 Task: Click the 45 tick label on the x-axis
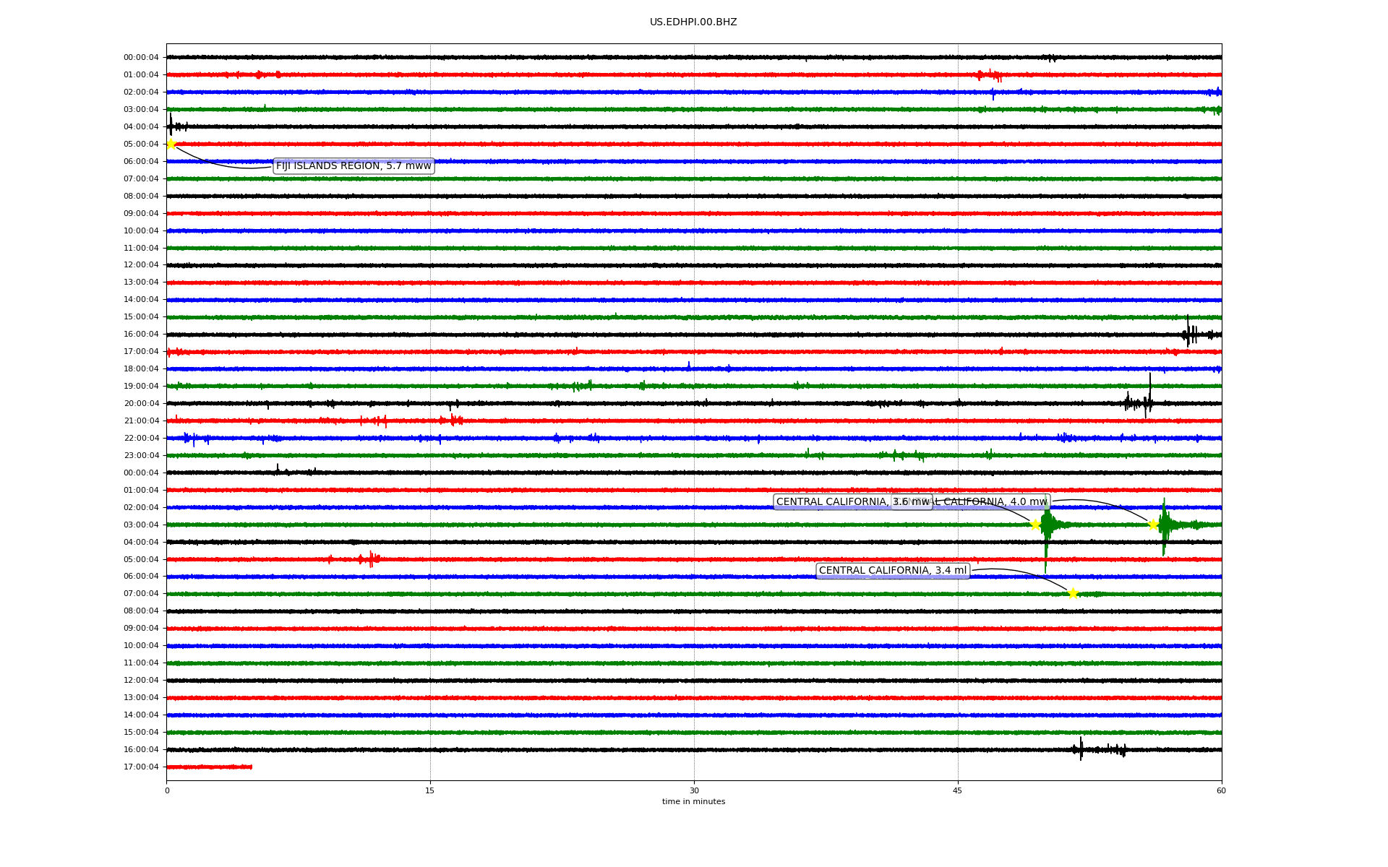(x=958, y=790)
